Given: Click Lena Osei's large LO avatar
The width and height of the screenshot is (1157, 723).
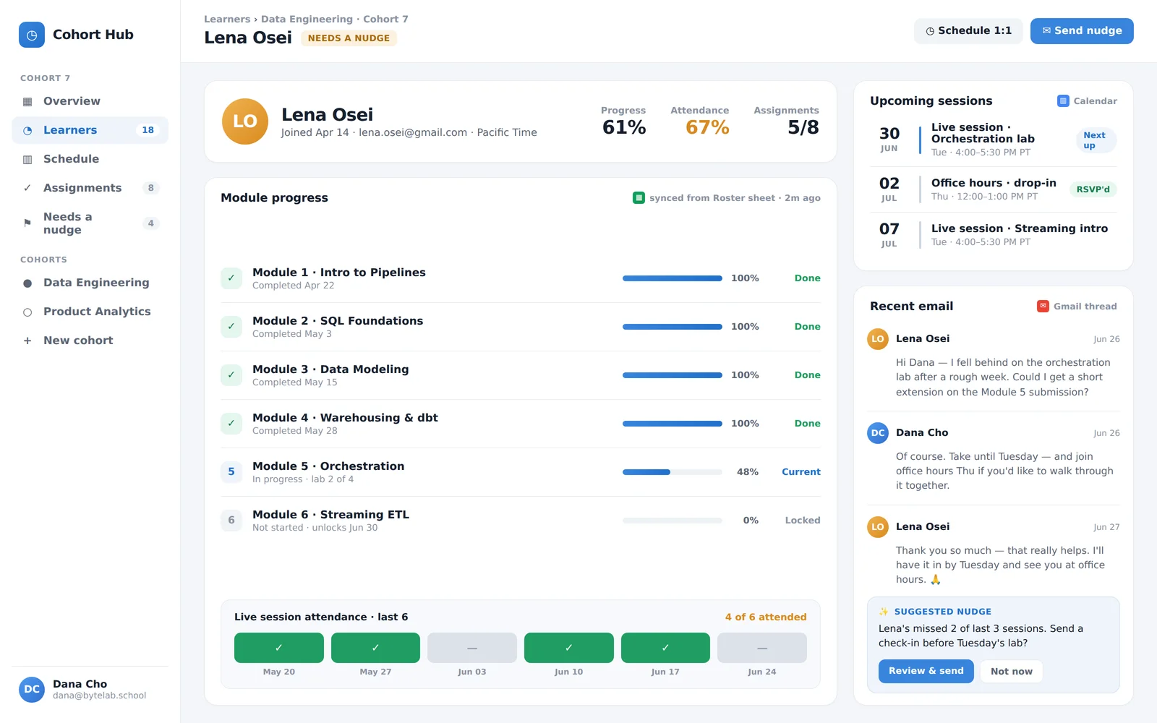Looking at the screenshot, I should coord(245,121).
